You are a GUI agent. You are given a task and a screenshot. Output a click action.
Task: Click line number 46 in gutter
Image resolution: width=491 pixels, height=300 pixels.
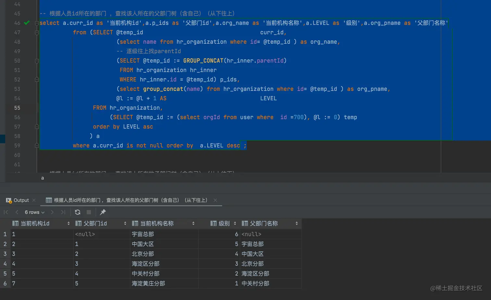[17, 23]
